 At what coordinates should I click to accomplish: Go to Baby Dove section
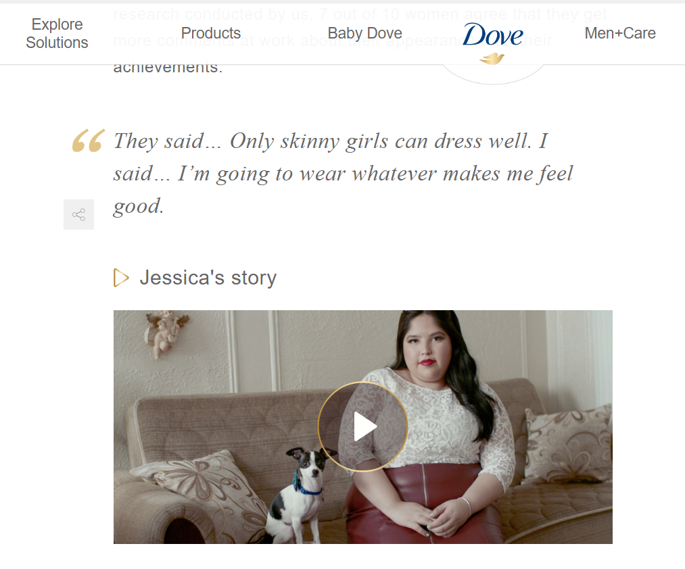[364, 33]
